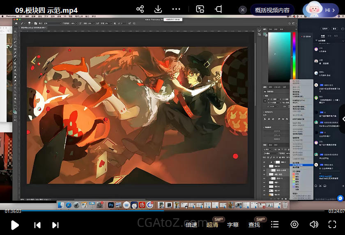
Task: Play the paused video
Action: (x=15, y=225)
